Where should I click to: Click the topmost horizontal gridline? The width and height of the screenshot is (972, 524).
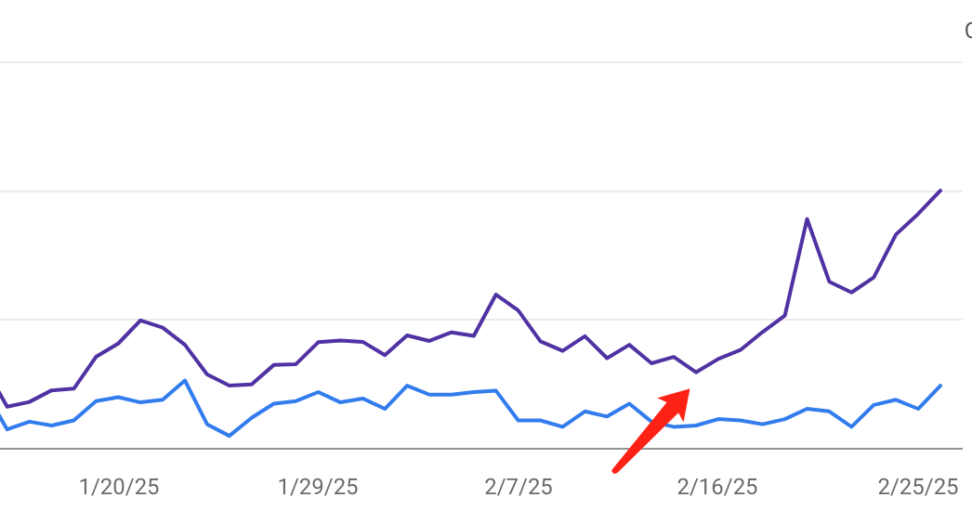tap(465, 62)
